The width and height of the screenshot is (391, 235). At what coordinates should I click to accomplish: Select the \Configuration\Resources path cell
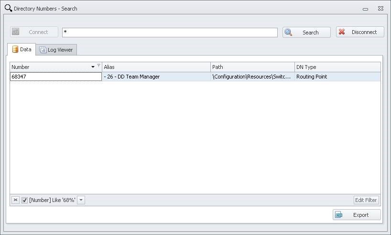(x=252, y=77)
